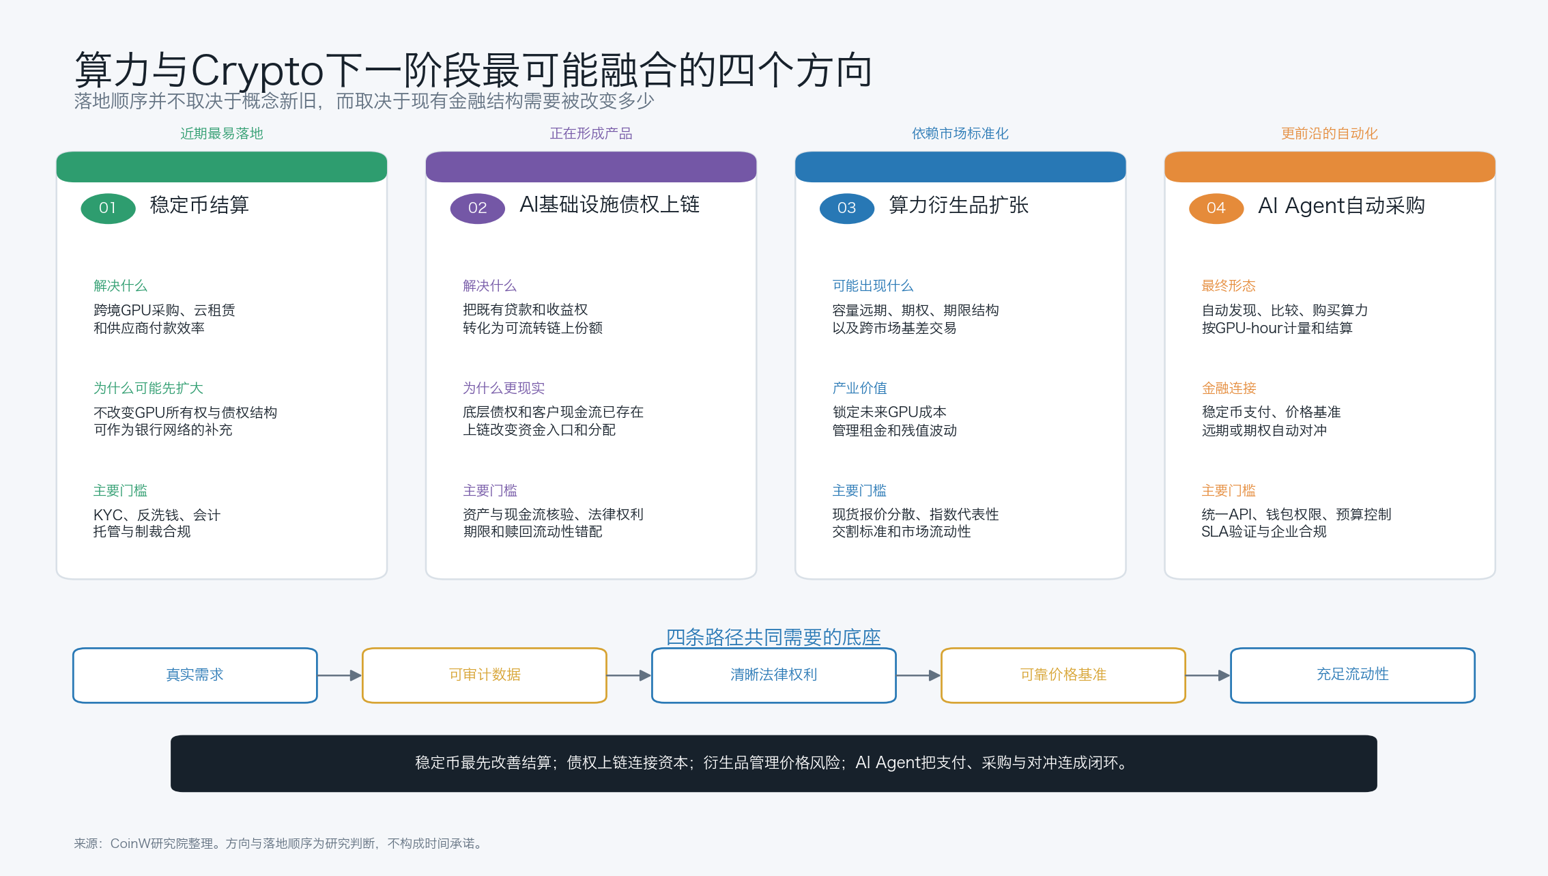Click 产业价值 heading
Screen dimensions: 1548x876
tap(859, 388)
